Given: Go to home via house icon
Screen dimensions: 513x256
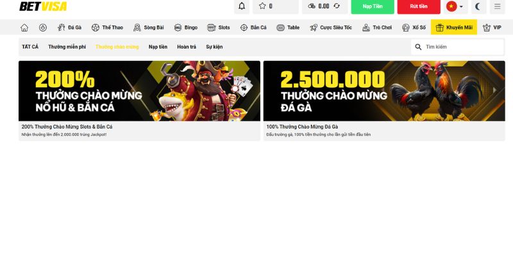Looking at the screenshot, I should (24, 28).
